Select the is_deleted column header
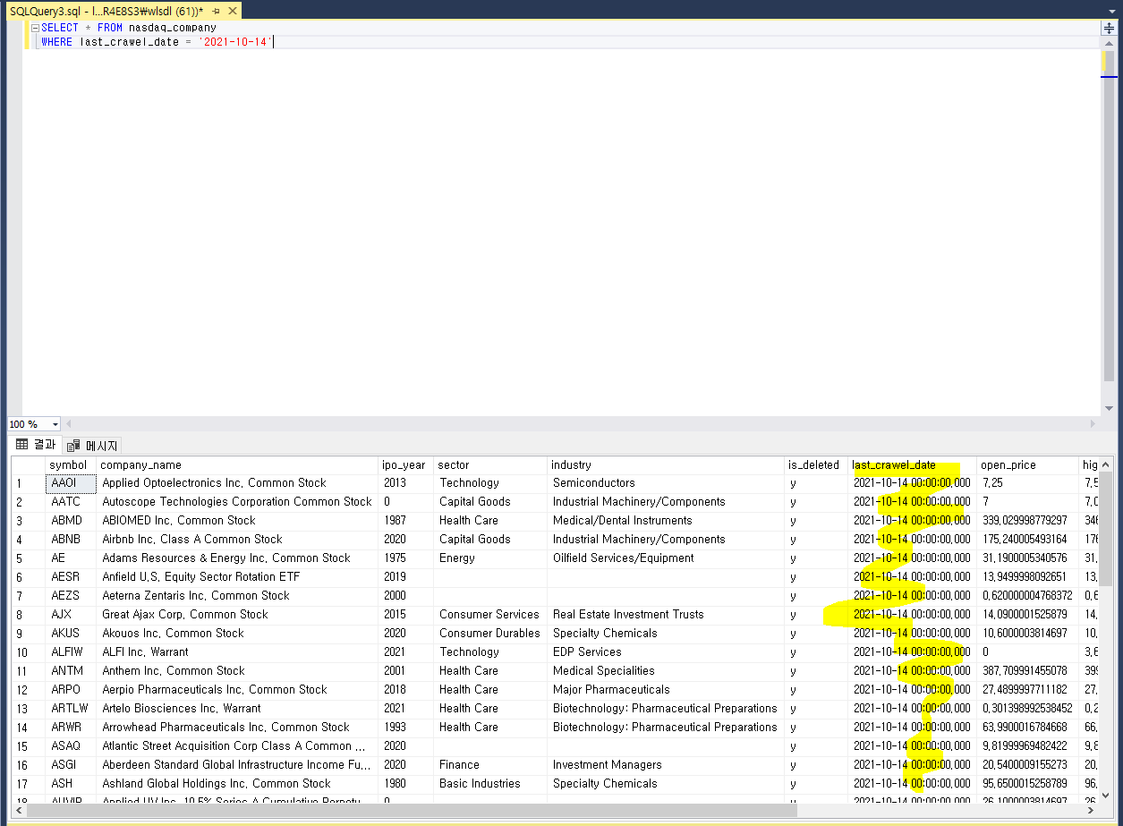1123x826 pixels. coord(816,464)
